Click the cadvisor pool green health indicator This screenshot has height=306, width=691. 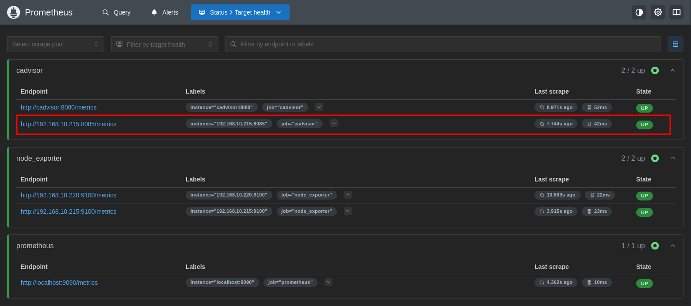tap(655, 71)
